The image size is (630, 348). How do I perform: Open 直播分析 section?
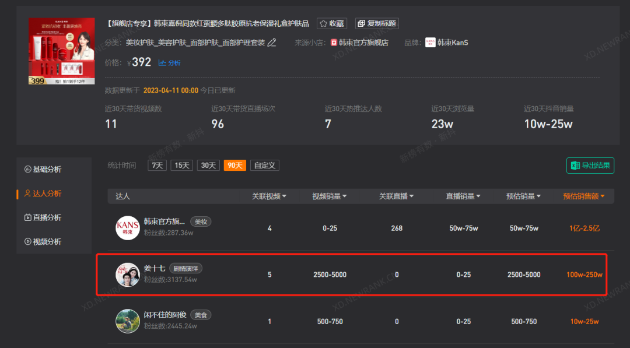click(x=43, y=217)
